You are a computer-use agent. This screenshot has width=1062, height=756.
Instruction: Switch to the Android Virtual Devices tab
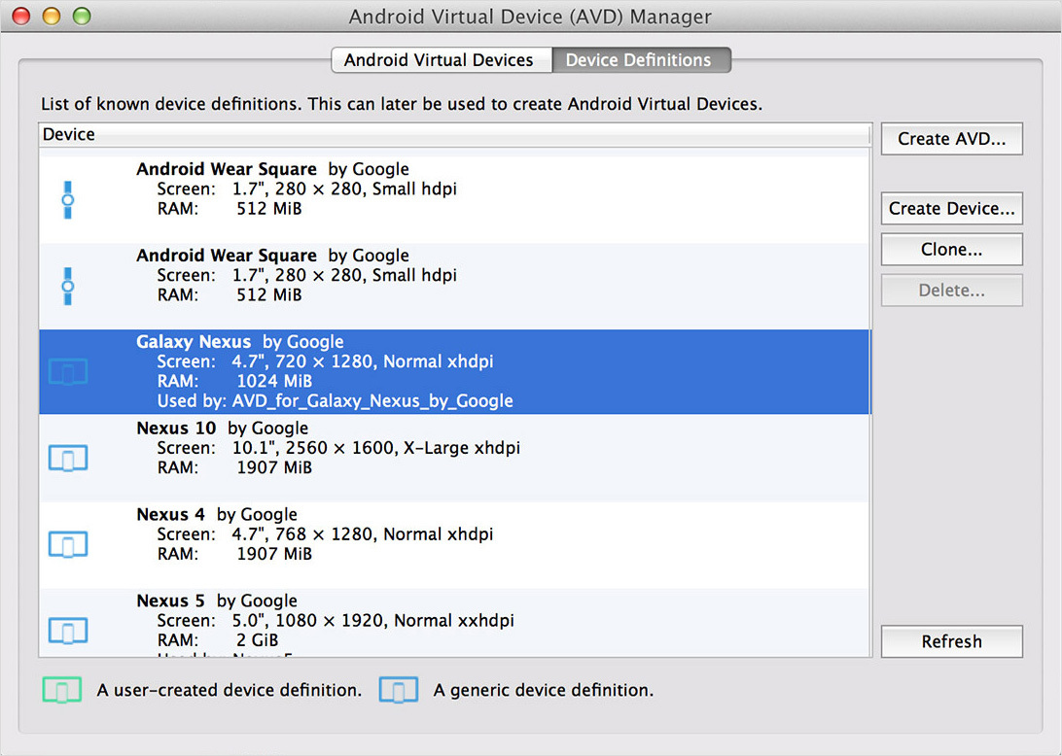coord(440,60)
